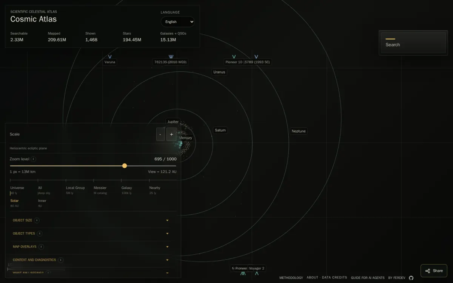
Task: Click the Stars count 194.45M
Action: 132,40
